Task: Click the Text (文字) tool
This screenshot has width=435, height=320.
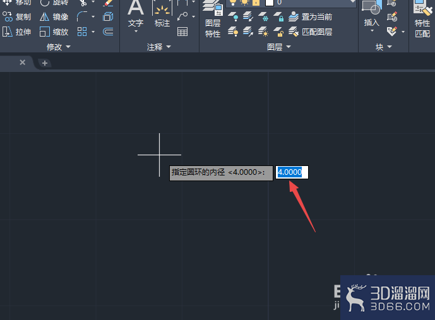Action: [x=136, y=14]
